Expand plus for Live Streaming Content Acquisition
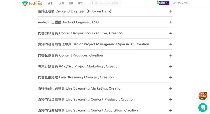Viewport: 210px width, 114px height. tap(171, 110)
